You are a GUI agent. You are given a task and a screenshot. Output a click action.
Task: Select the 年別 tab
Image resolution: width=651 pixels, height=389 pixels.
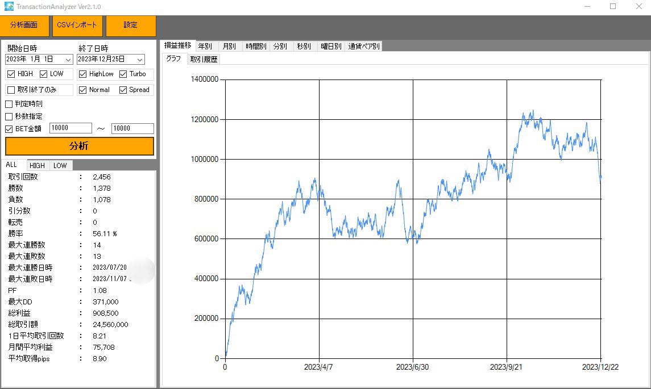coord(205,46)
